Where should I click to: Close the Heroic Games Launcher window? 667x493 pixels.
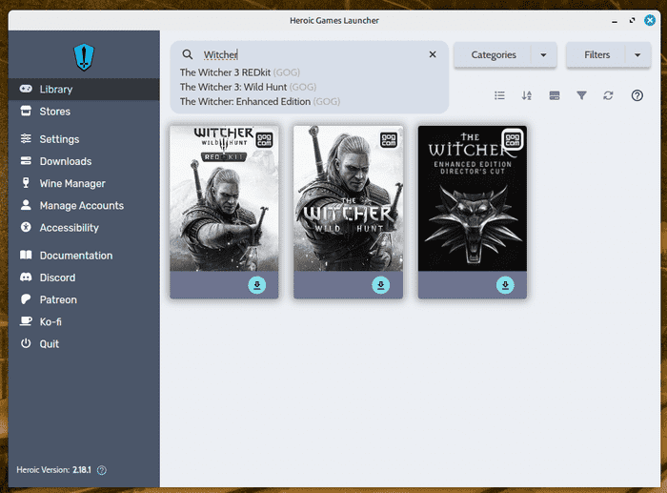coord(650,20)
